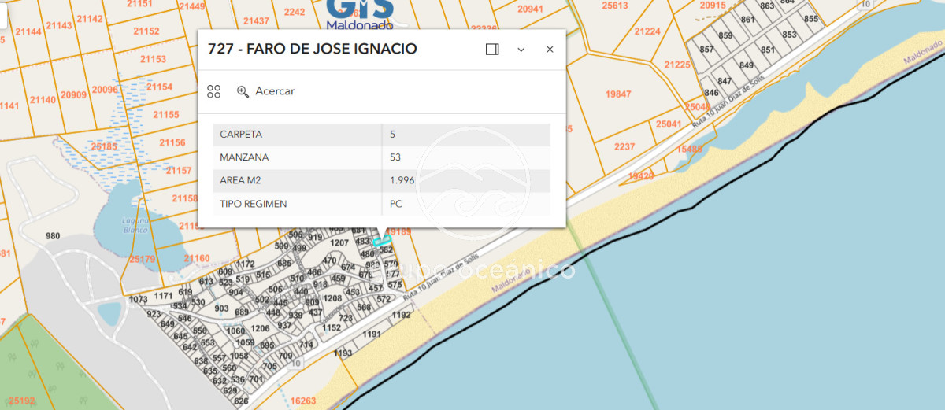Viewport: 945px width, 410px height.
Task: Select the highlighted cyan parcel 727
Action: point(382,240)
